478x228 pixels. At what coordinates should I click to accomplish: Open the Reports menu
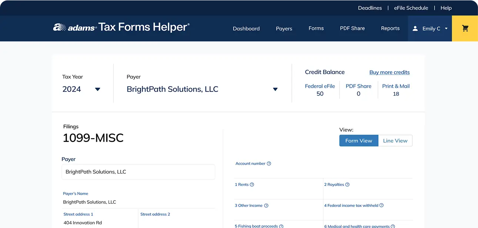point(390,28)
